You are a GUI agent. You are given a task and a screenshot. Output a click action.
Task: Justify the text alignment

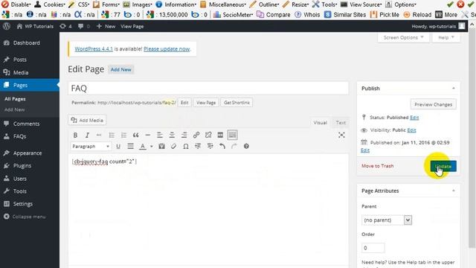point(131,147)
